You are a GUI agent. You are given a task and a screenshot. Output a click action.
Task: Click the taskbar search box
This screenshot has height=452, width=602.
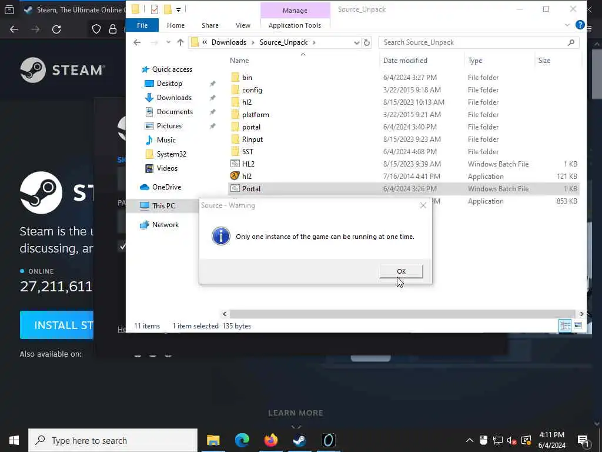coord(113,440)
